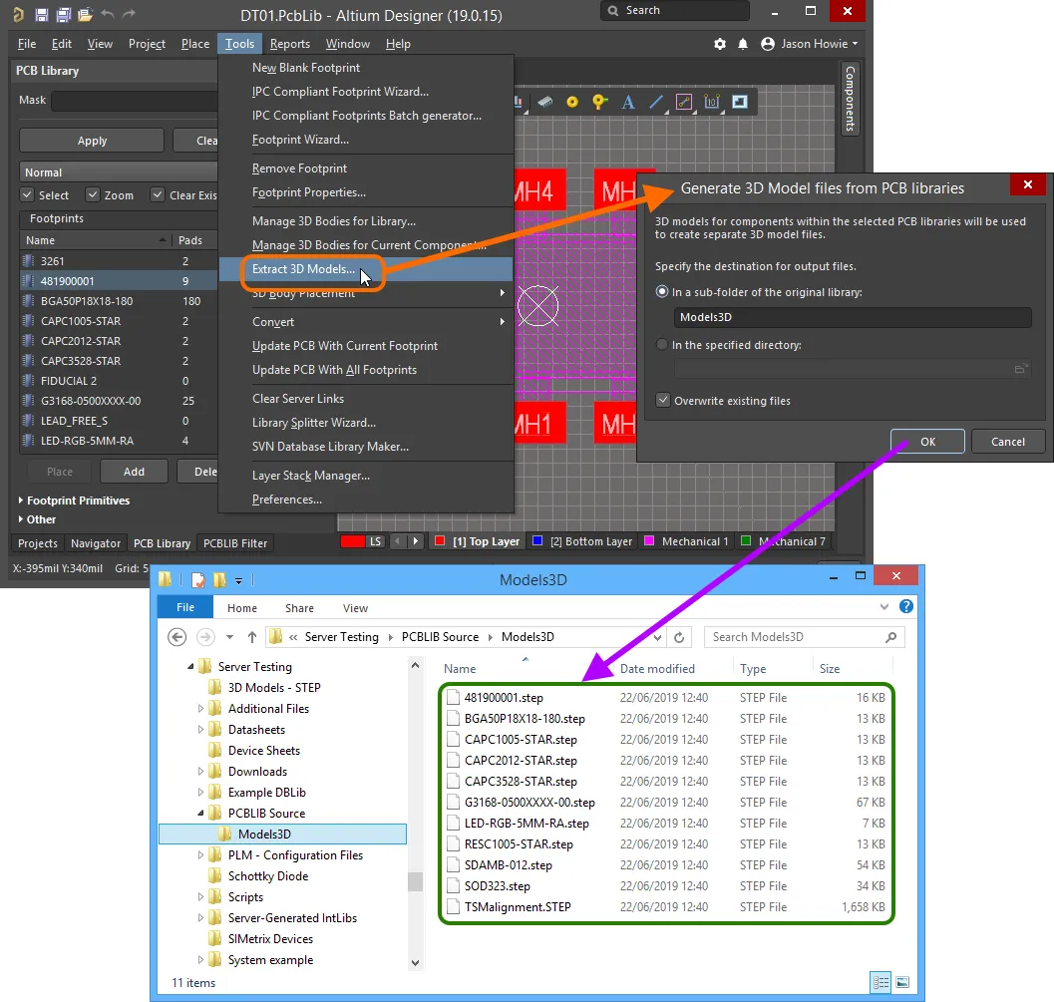Open the Normal mode dropdown
The image size is (1054, 1002).
coord(119,172)
